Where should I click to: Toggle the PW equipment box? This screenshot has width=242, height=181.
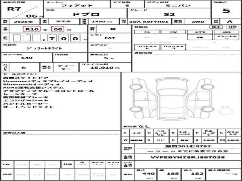[174, 32]
